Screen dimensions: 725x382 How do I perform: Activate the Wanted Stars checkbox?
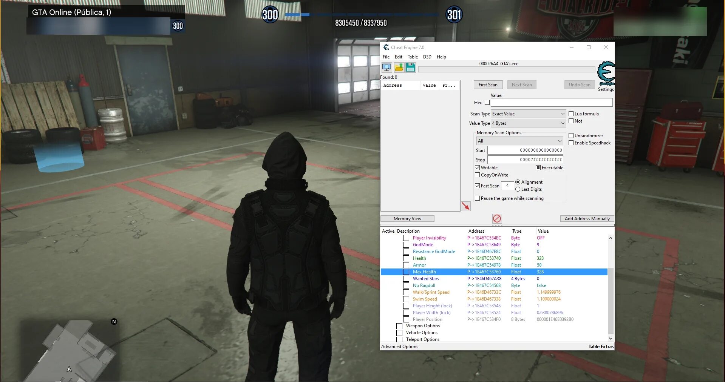click(x=406, y=279)
